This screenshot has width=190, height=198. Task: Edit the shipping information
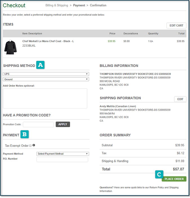(x=180, y=99)
